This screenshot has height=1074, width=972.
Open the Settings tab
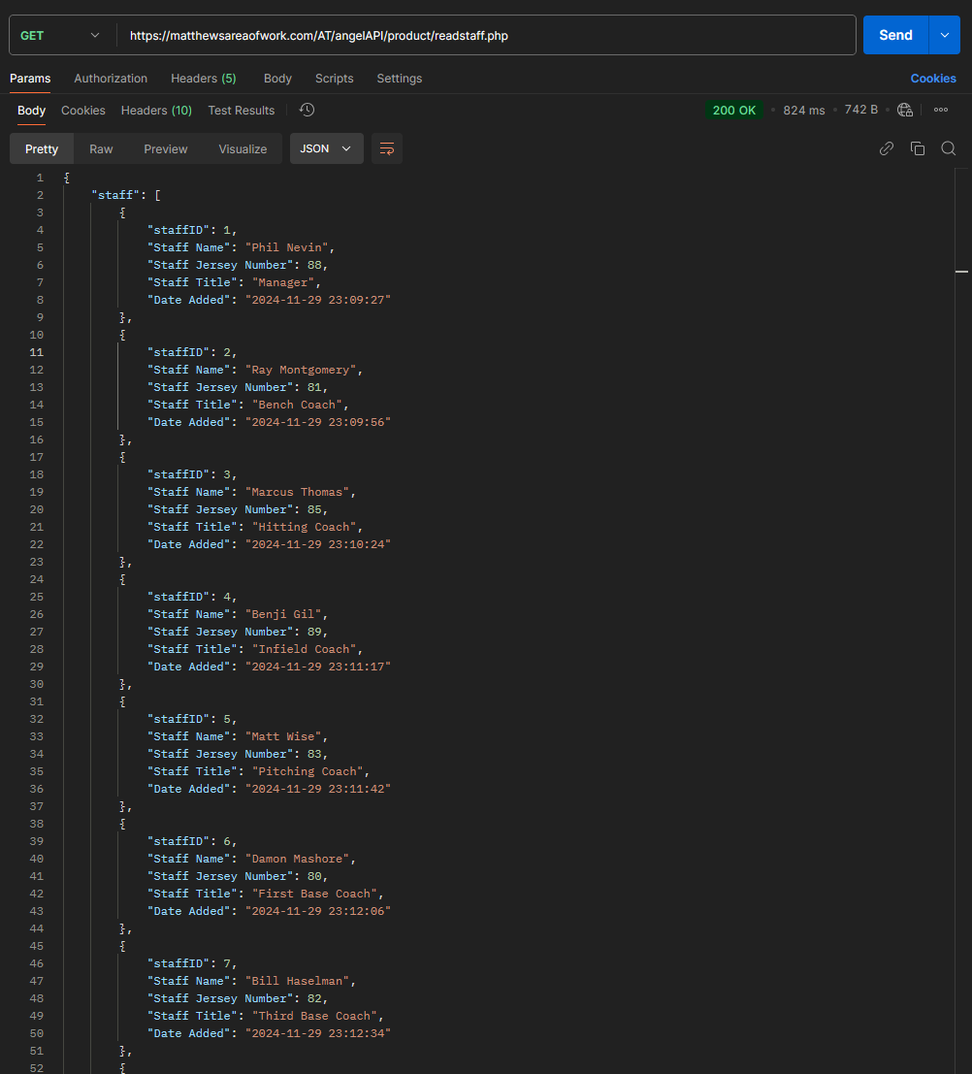pos(400,78)
